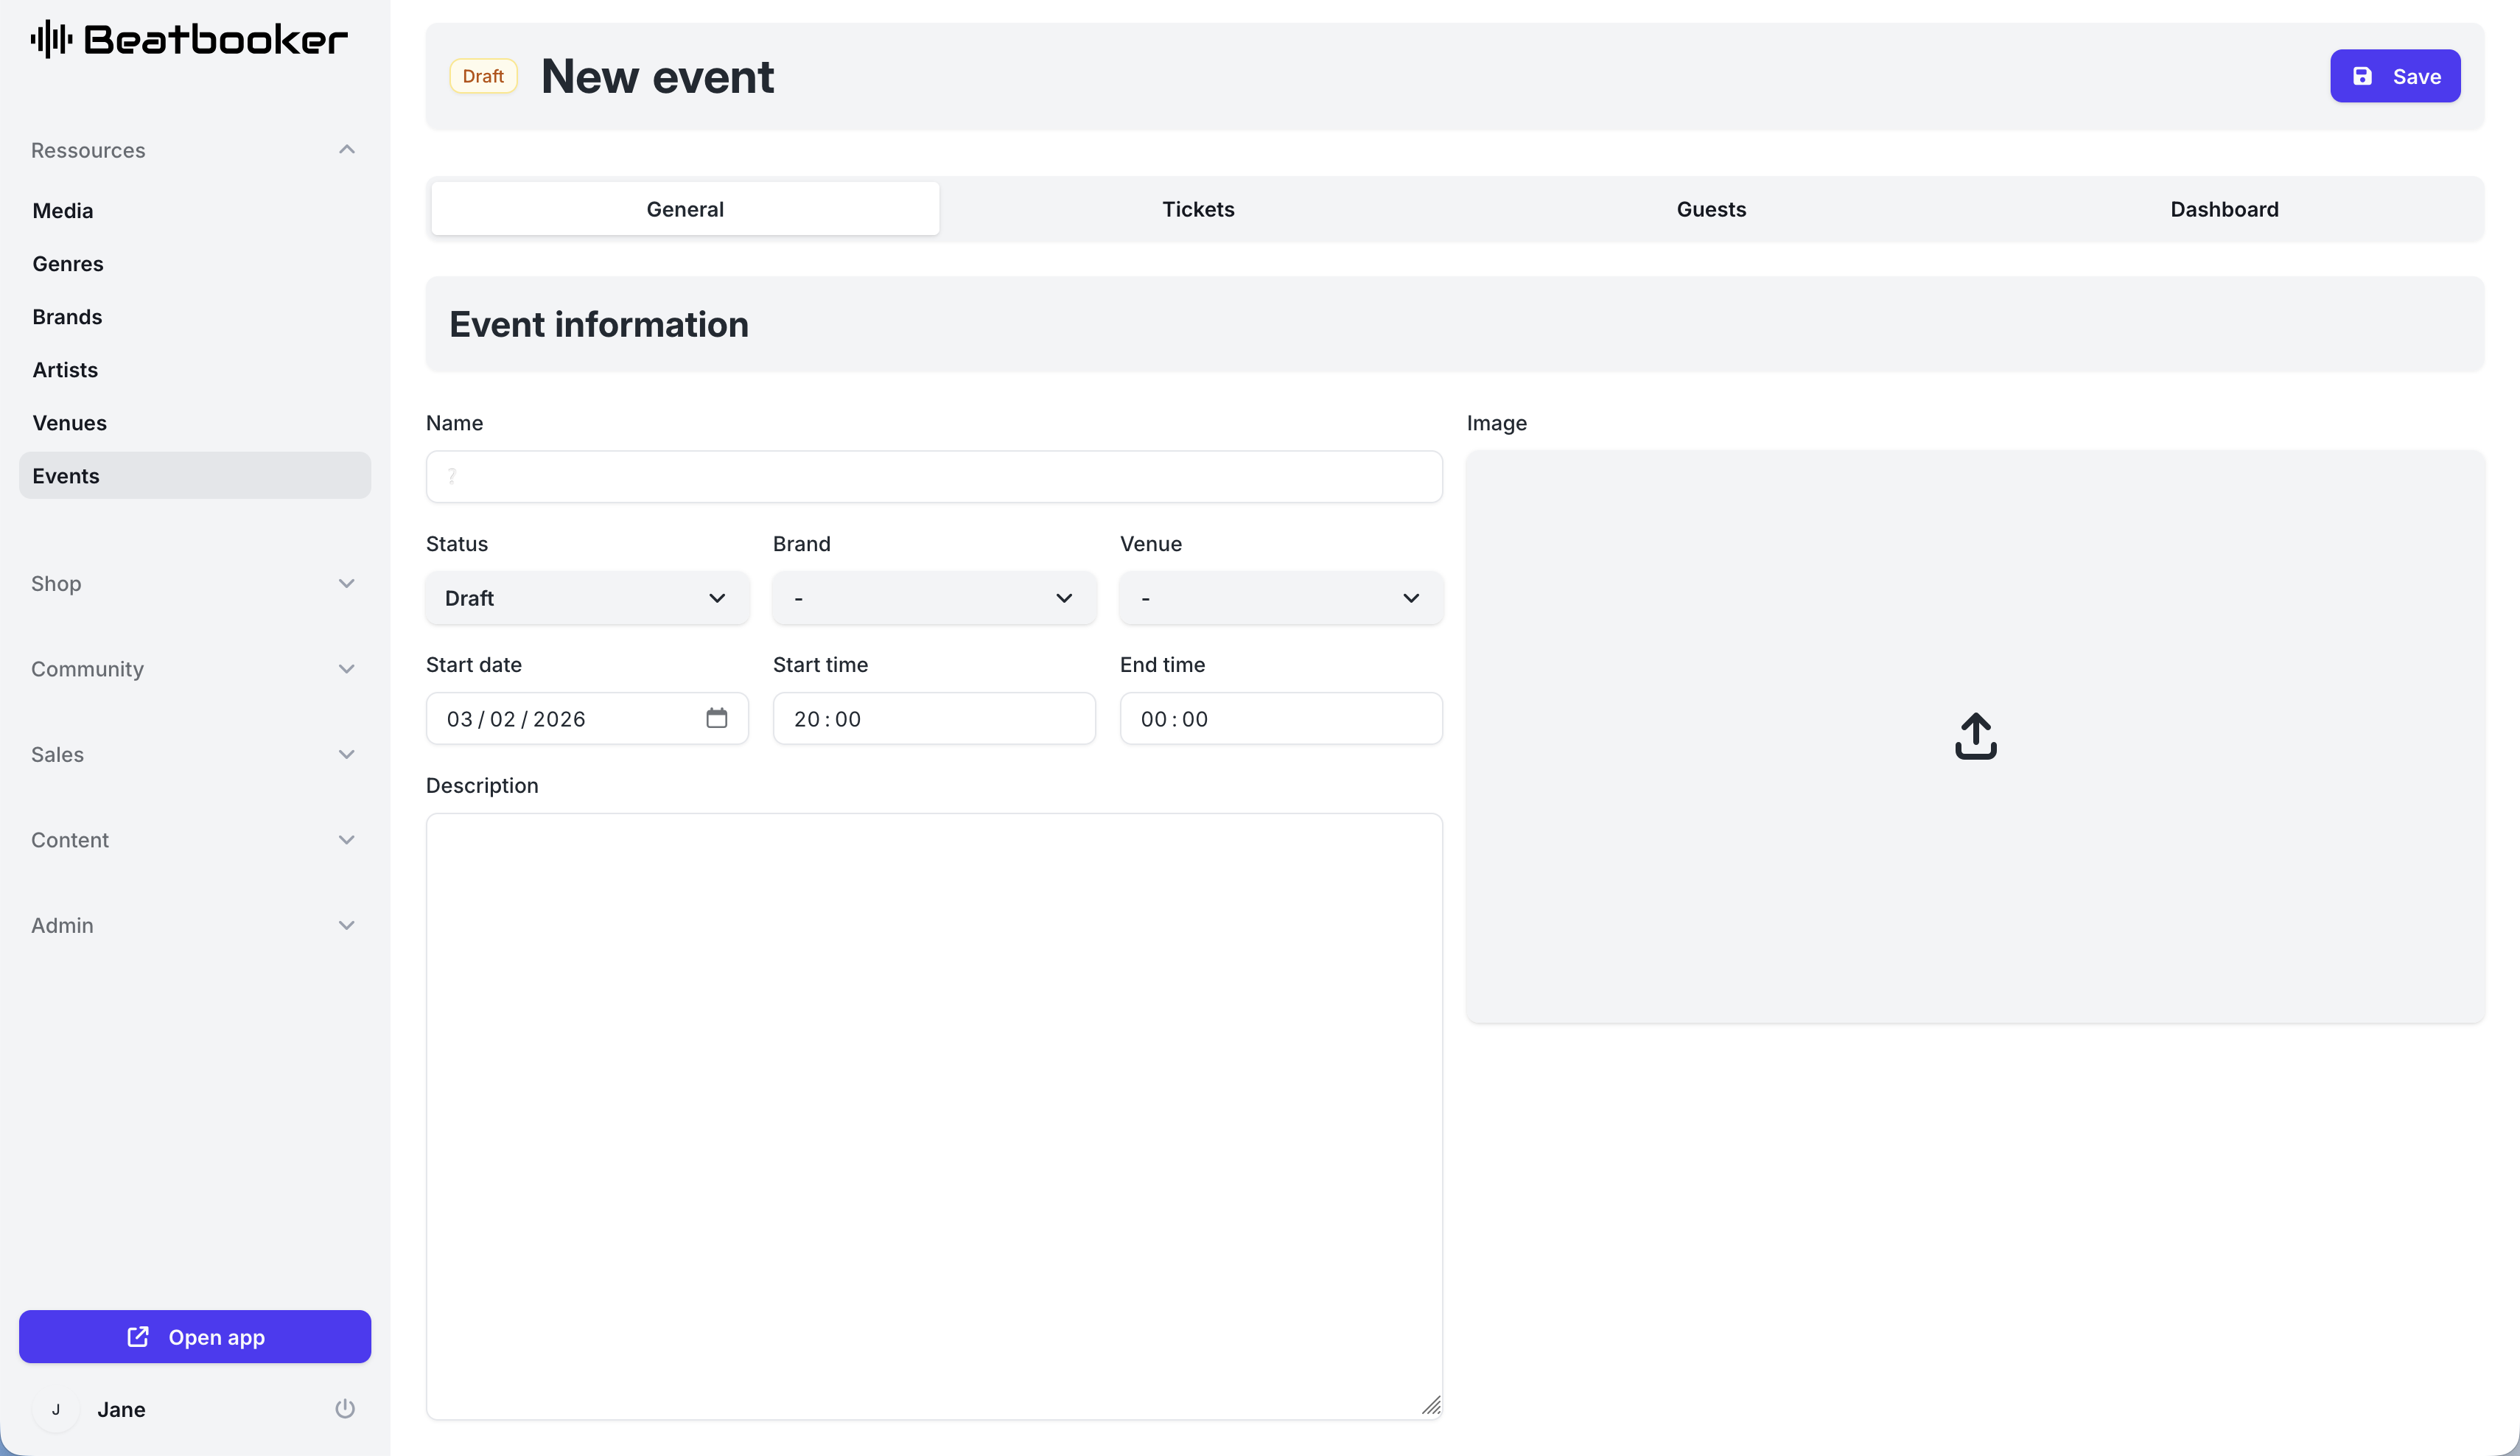Expand the Admin section
The height and width of the screenshot is (1456, 2520).
coord(346,925)
